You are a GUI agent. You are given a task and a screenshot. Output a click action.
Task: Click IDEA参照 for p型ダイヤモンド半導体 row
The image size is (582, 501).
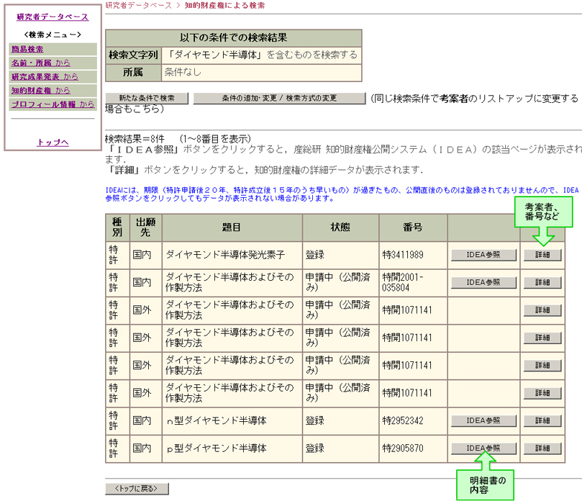click(x=483, y=448)
